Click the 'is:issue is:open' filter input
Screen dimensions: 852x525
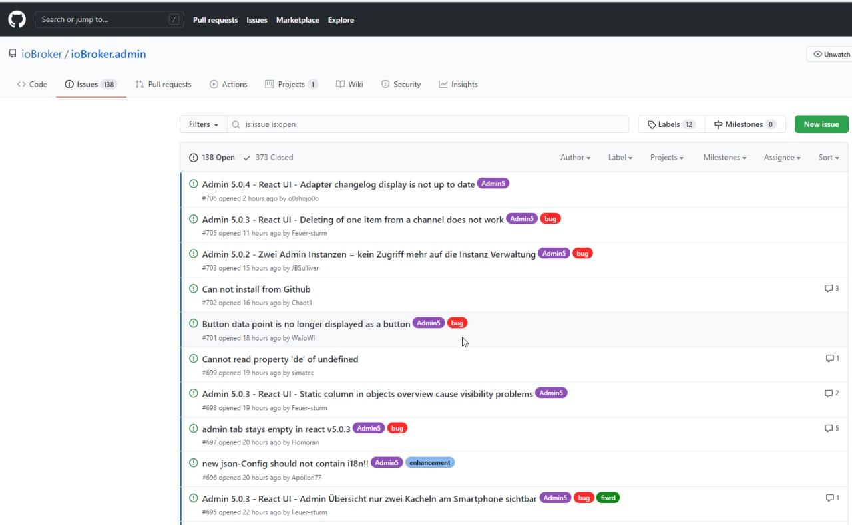(428, 124)
